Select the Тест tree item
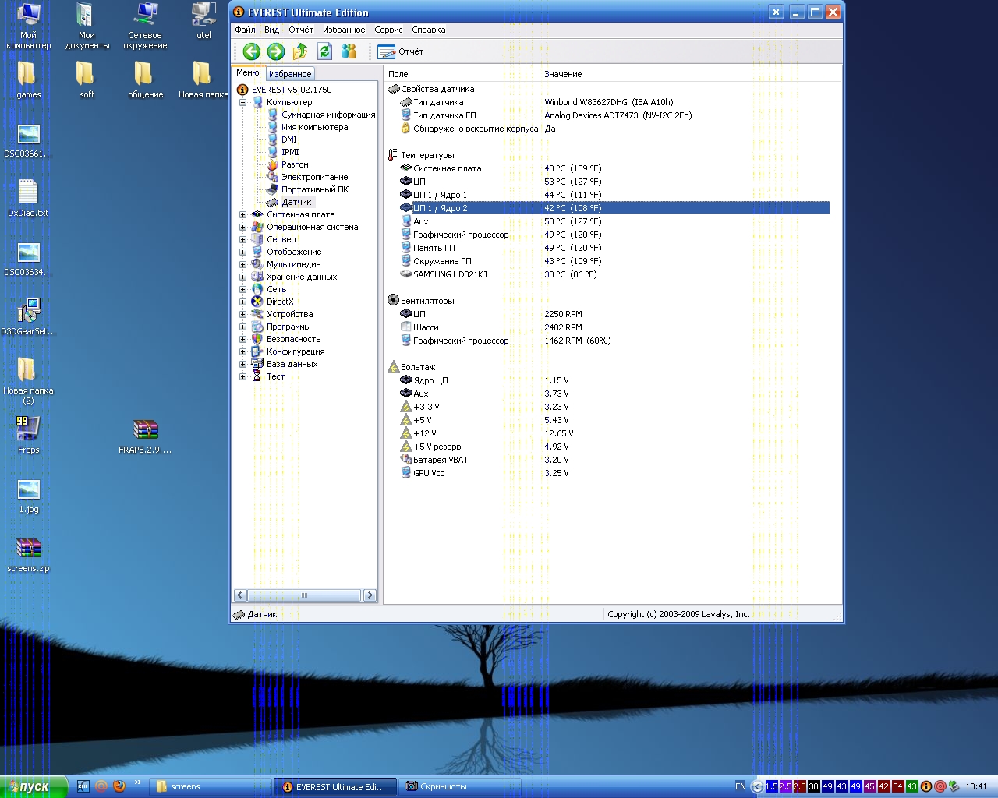Viewport: 998px width, 798px height. (275, 376)
